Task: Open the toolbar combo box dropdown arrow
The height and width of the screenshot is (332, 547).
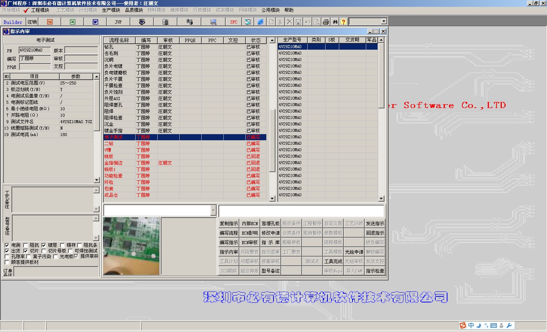Action: click(x=384, y=22)
